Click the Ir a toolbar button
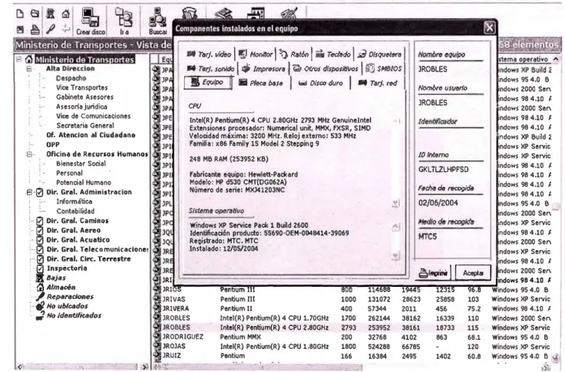Viewport: 565px width, 372px height. pyautogui.click(x=124, y=21)
